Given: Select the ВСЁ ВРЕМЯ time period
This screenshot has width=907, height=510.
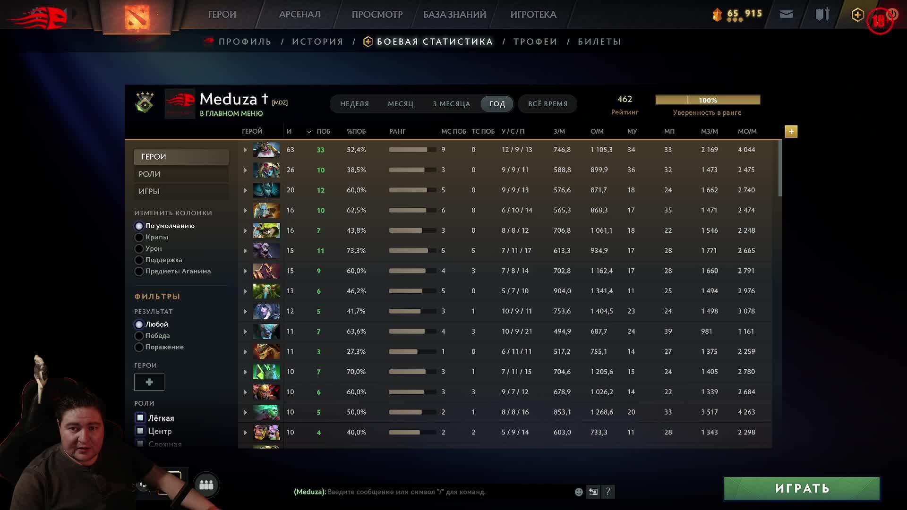Looking at the screenshot, I should pos(548,104).
